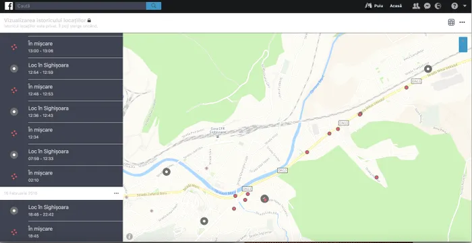The height and width of the screenshot is (243, 472).
Task: Click red dot closest to top-right gray marker
Action: pos(407,88)
